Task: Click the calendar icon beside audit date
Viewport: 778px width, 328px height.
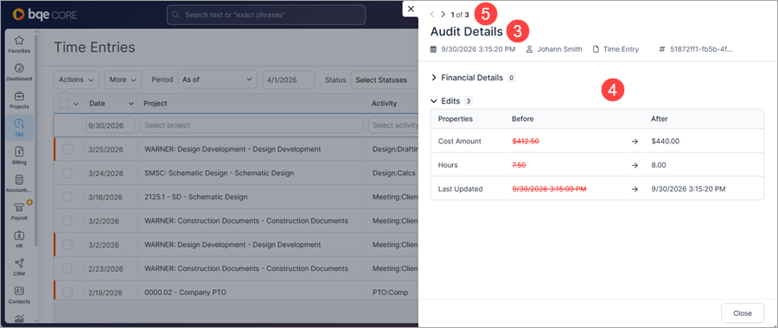Action: pos(433,49)
